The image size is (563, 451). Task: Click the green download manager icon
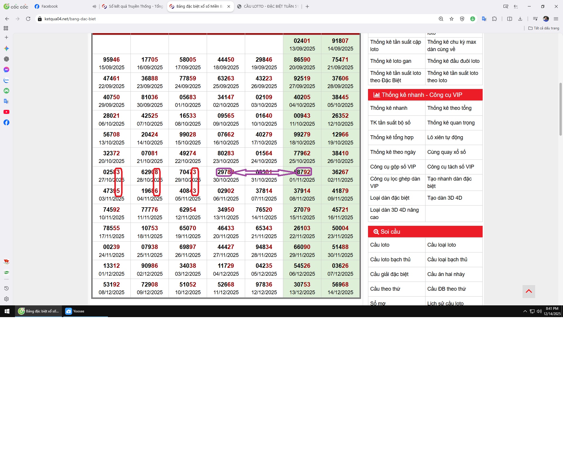pos(473,19)
